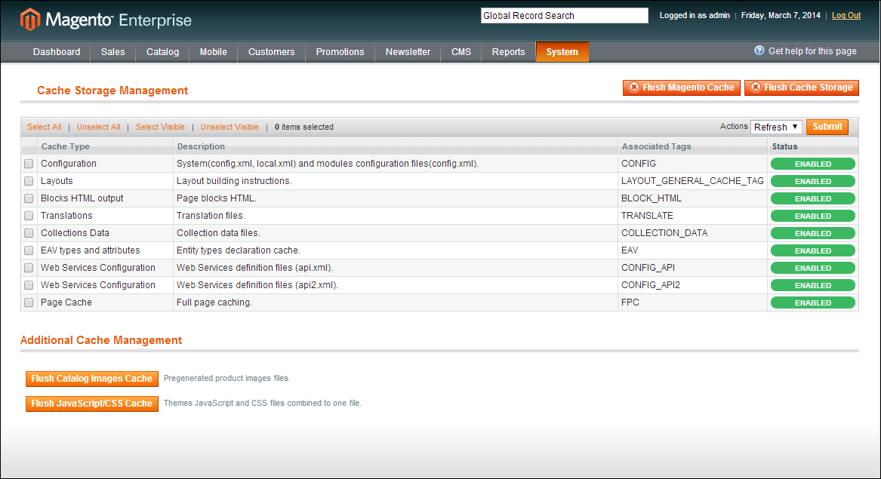Click Flush Cache Storage button
881x479 pixels.
801,88
